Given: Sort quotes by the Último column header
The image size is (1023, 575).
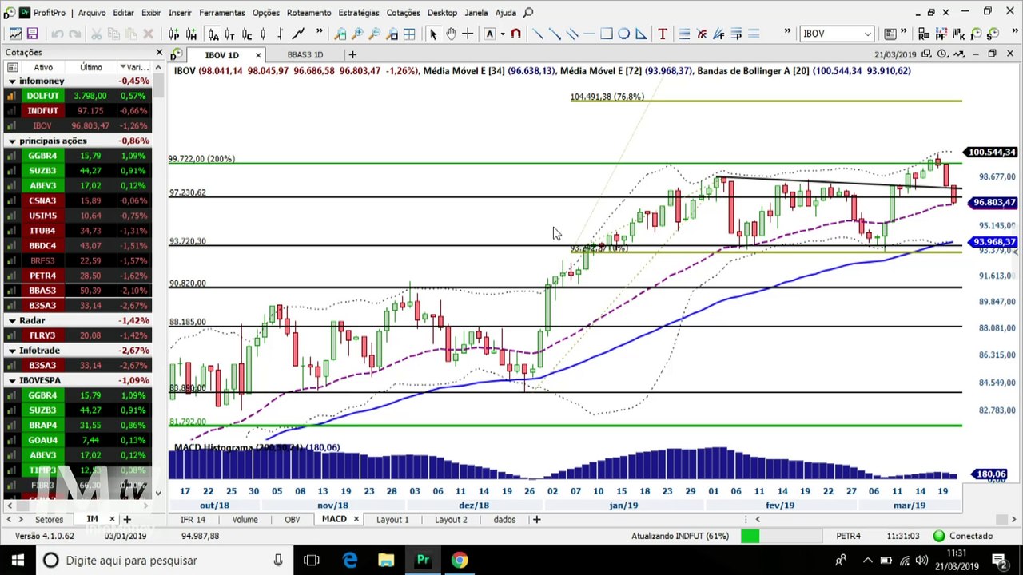Looking at the screenshot, I should tap(90, 67).
